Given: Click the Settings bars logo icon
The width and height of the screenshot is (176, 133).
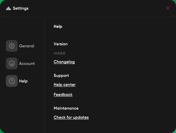Looking at the screenshot, I should tap(9, 8).
